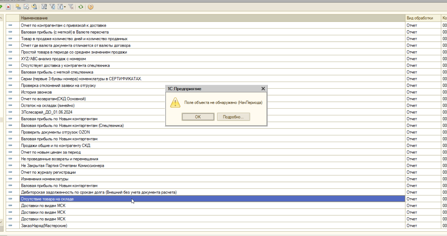Click OK in the 1С:Предприятие dialog

(198, 117)
